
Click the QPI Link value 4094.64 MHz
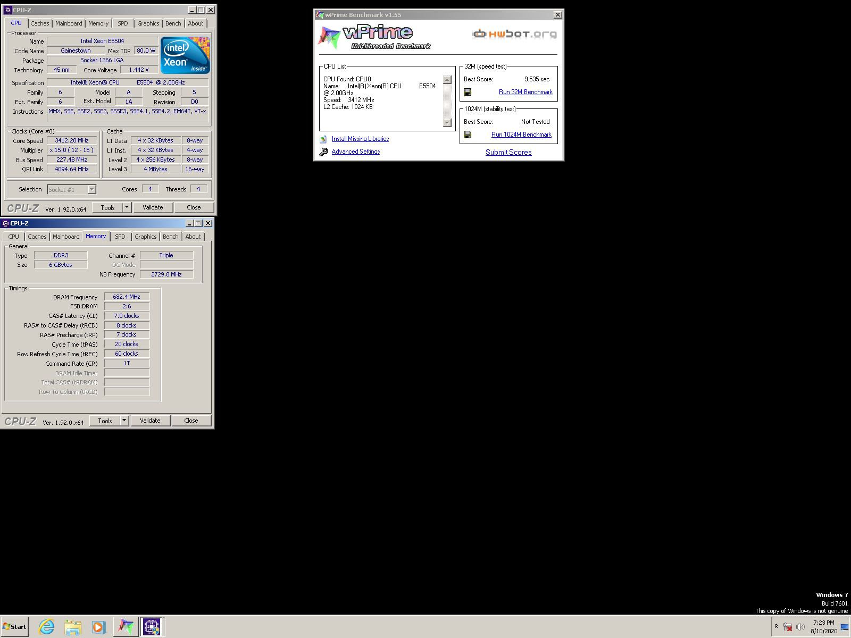72,169
